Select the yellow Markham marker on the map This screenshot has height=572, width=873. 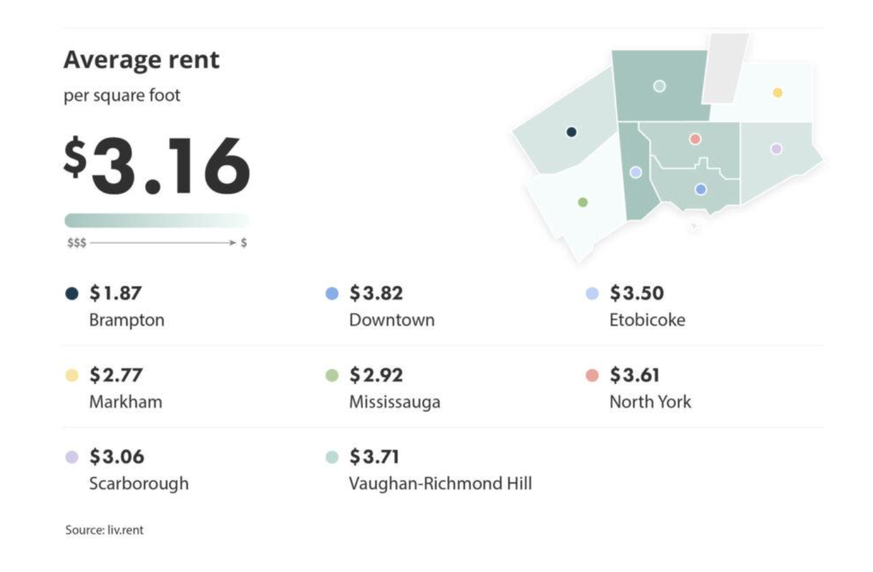(778, 92)
